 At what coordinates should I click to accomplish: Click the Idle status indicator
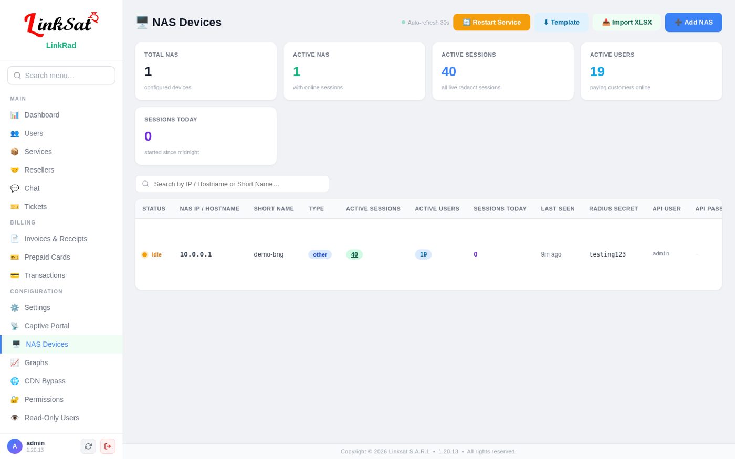[152, 254]
